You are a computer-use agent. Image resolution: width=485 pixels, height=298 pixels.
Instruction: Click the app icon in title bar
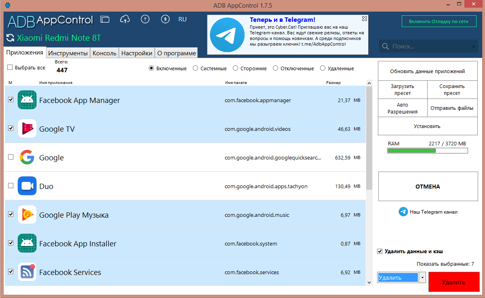8,6
